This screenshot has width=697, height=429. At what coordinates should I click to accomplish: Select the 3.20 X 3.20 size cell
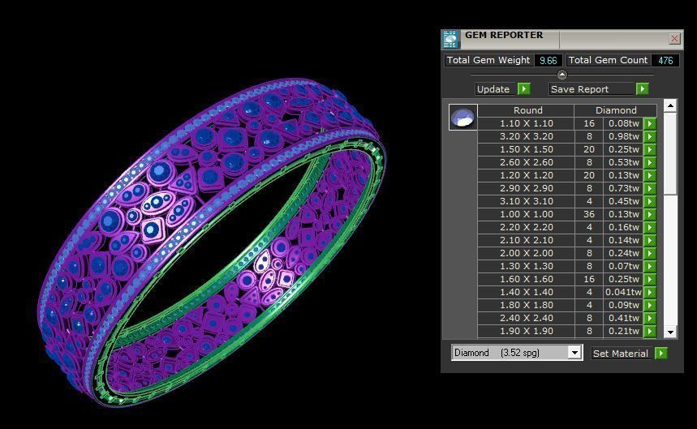527,136
